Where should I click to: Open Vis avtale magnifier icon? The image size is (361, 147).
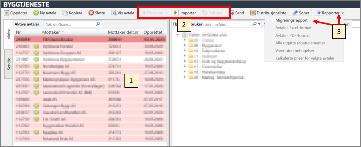click(x=114, y=13)
